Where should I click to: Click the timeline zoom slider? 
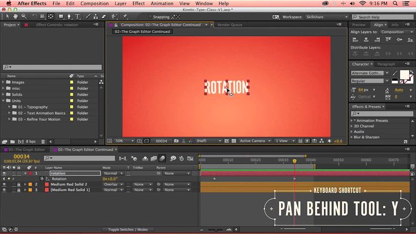(215, 229)
